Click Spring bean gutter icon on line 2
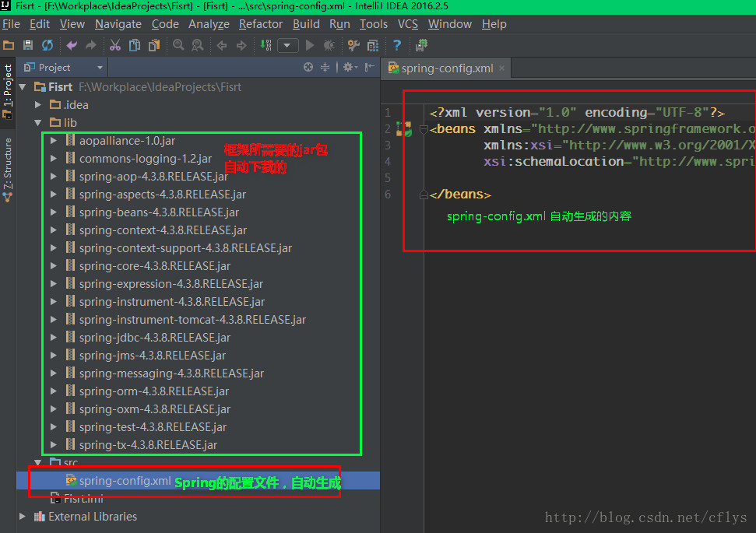Viewport: 756px width, 533px height. click(x=404, y=129)
